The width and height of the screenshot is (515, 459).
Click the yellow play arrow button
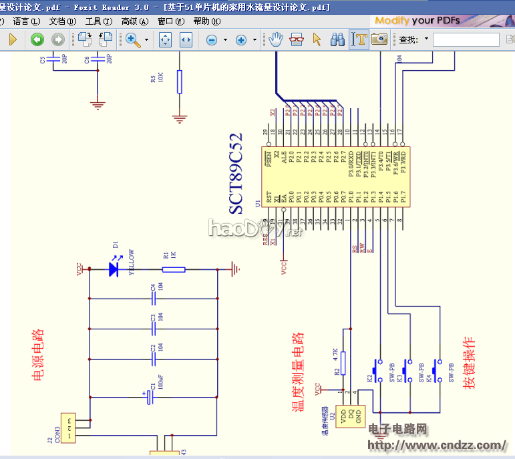pos(13,40)
